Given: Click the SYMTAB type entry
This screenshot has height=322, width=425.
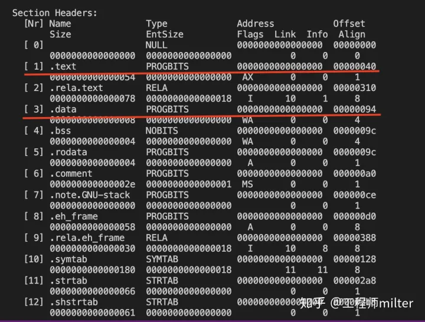Looking at the screenshot, I should tap(162, 259).
